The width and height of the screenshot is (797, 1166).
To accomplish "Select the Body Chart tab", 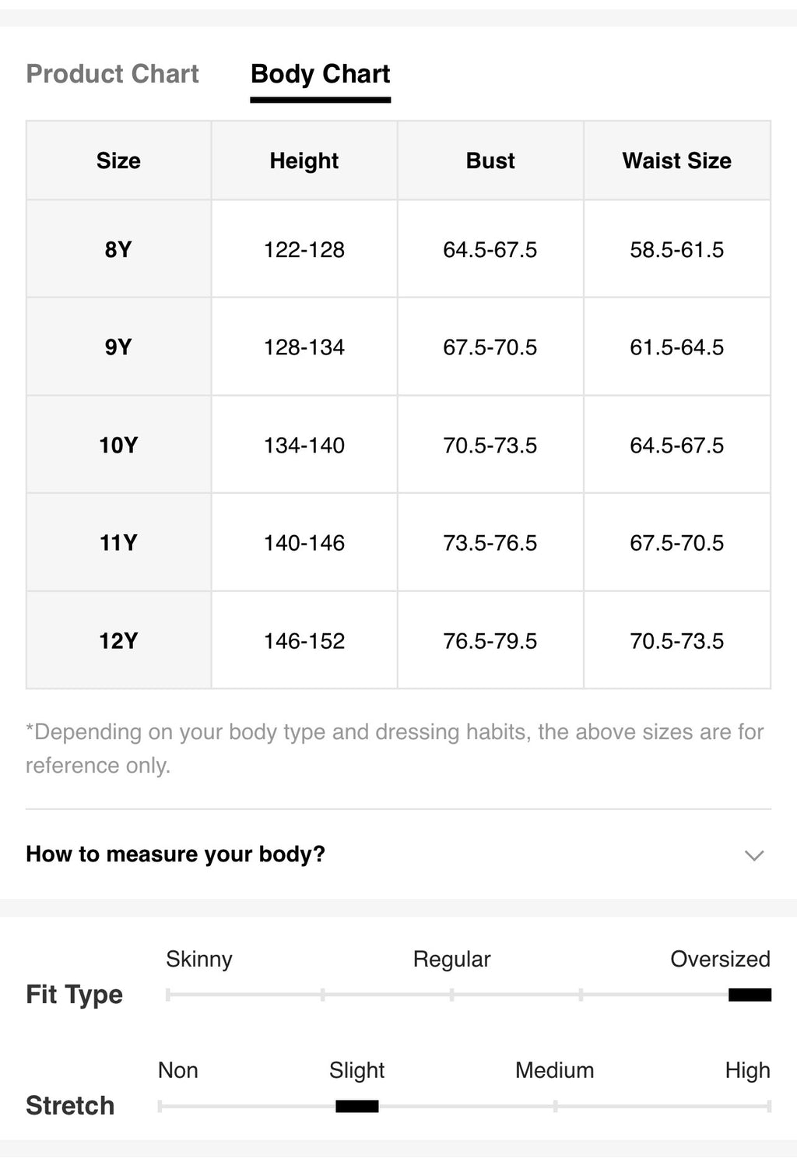I will [321, 74].
